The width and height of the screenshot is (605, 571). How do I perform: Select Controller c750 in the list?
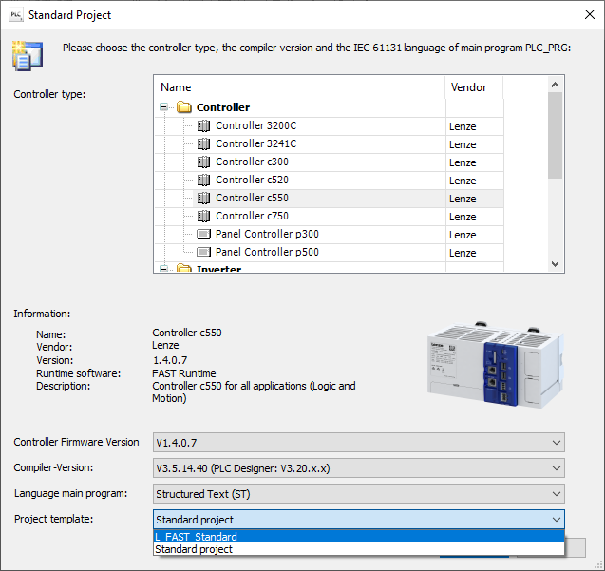252,217
